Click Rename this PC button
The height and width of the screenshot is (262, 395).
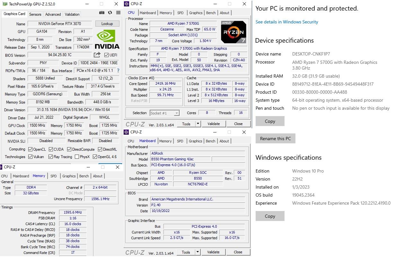[276, 139]
